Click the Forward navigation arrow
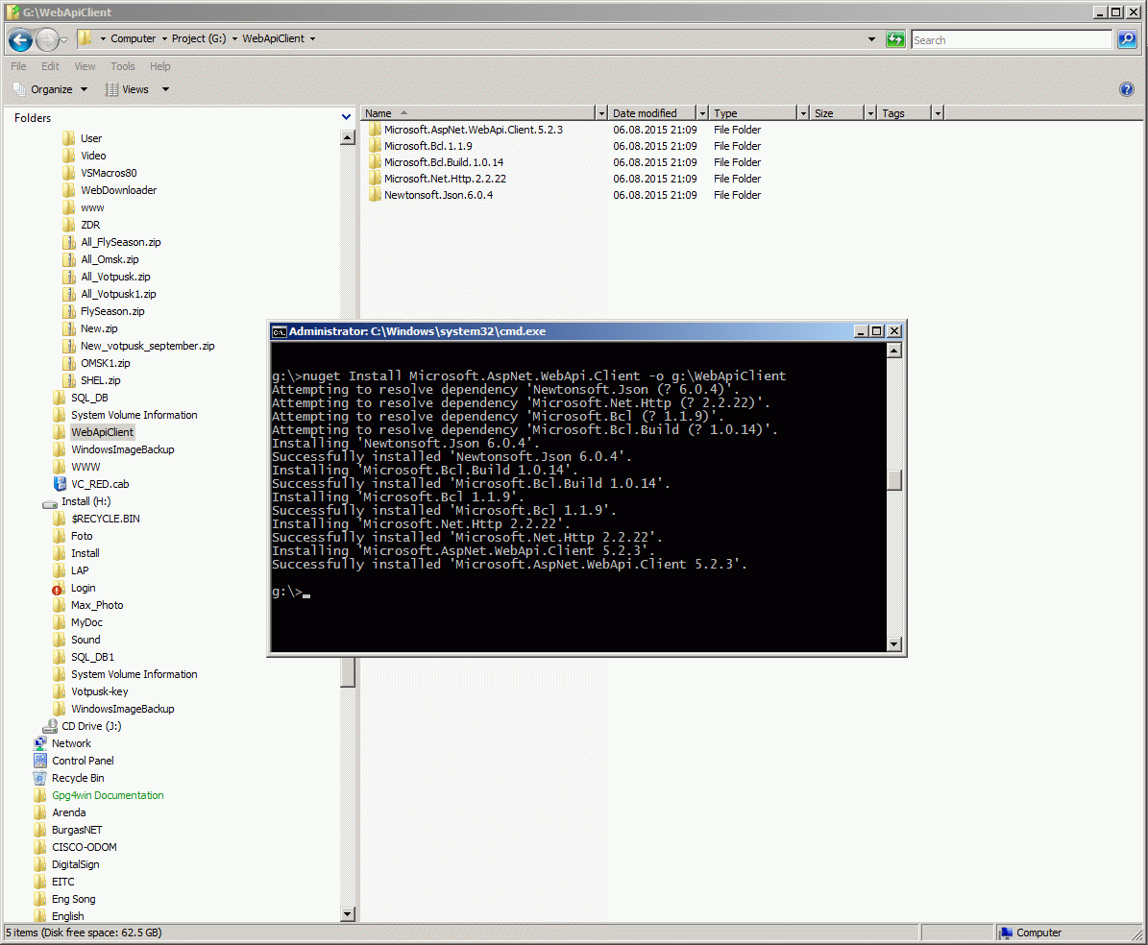1148x945 pixels. coord(46,39)
